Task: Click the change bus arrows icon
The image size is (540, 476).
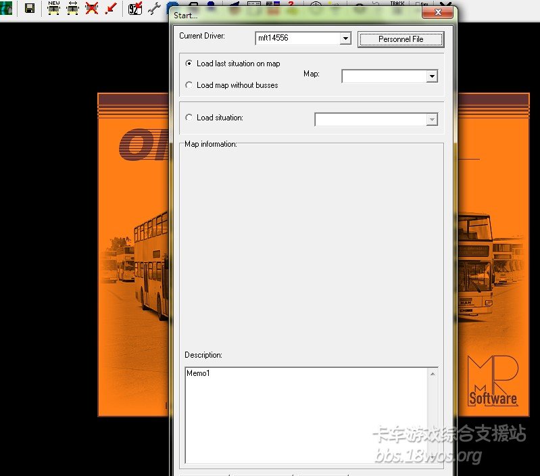Action: (72, 8)
